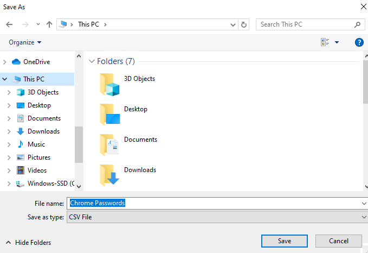368x253 pixels.
Task: Open the Save as type combo box
Action: (217, 217)
